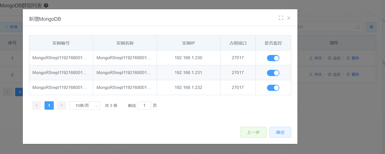This screenshot has height=154, width=385.
Task: Click 新增 button in background list
Action: click(x=11, y=27)
